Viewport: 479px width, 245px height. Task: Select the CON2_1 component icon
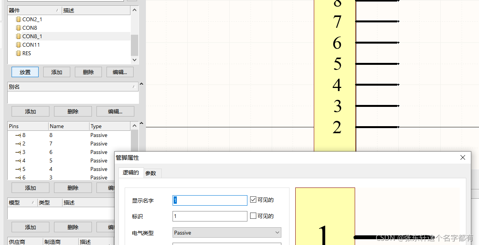19,19
